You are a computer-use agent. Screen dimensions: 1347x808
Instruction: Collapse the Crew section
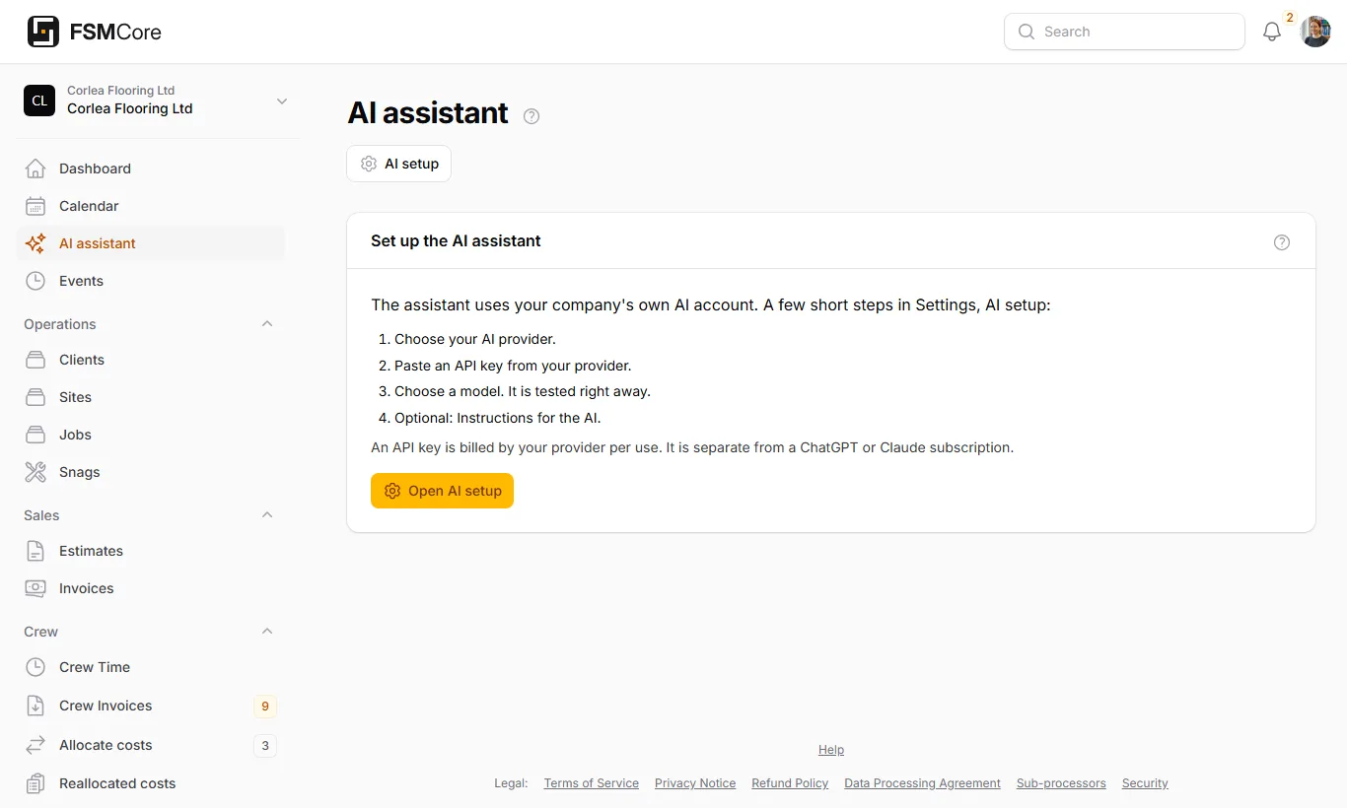[267, 632]
